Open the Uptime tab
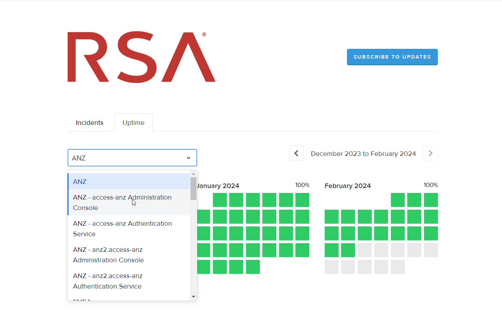 point(133,123)
